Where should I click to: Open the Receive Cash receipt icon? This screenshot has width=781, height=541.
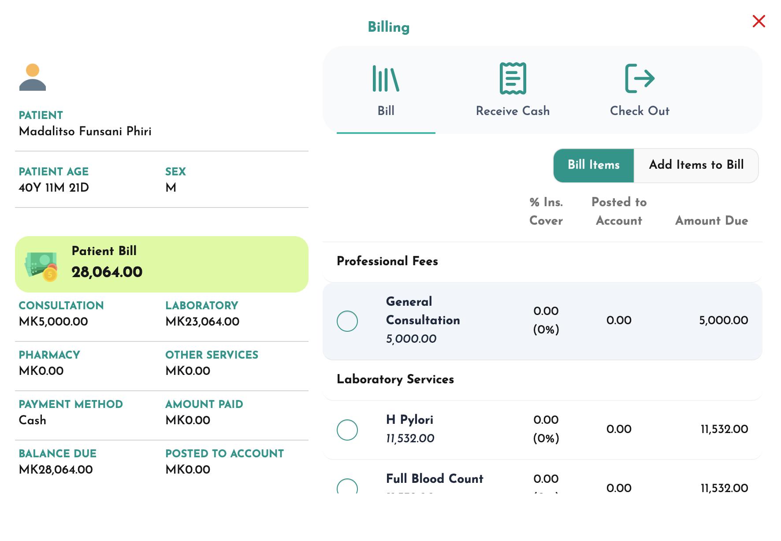(x=513, y=78)
